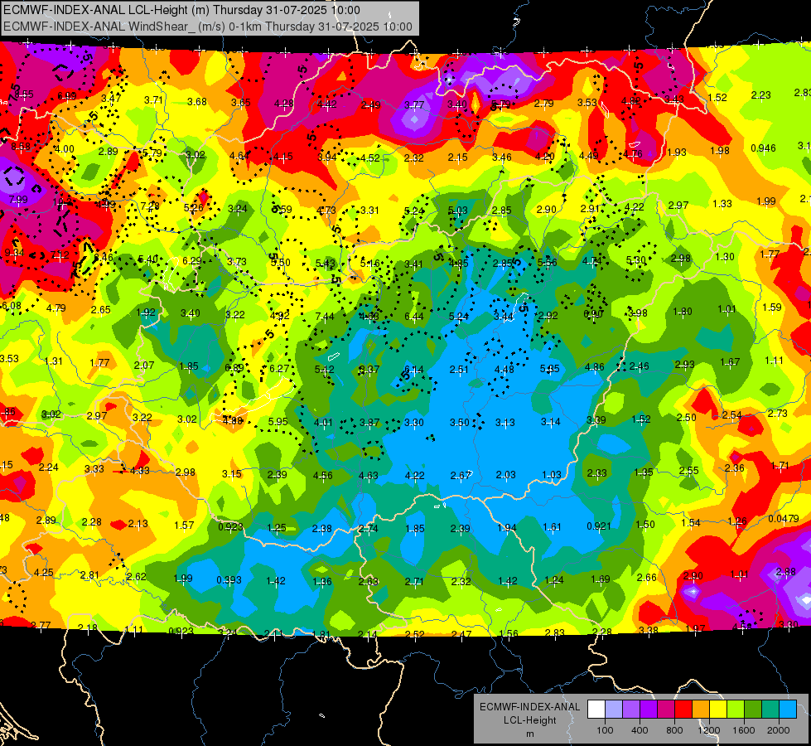
Task: Click the wind shear value 1.59
Action: click(x=772, y=307)
